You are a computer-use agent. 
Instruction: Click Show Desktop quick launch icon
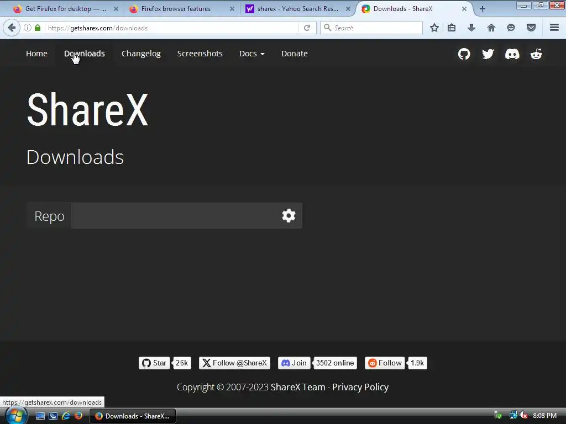point(40,416)
